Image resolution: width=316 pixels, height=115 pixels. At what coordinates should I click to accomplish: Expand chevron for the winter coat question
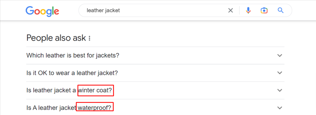(x=280, y=90)
